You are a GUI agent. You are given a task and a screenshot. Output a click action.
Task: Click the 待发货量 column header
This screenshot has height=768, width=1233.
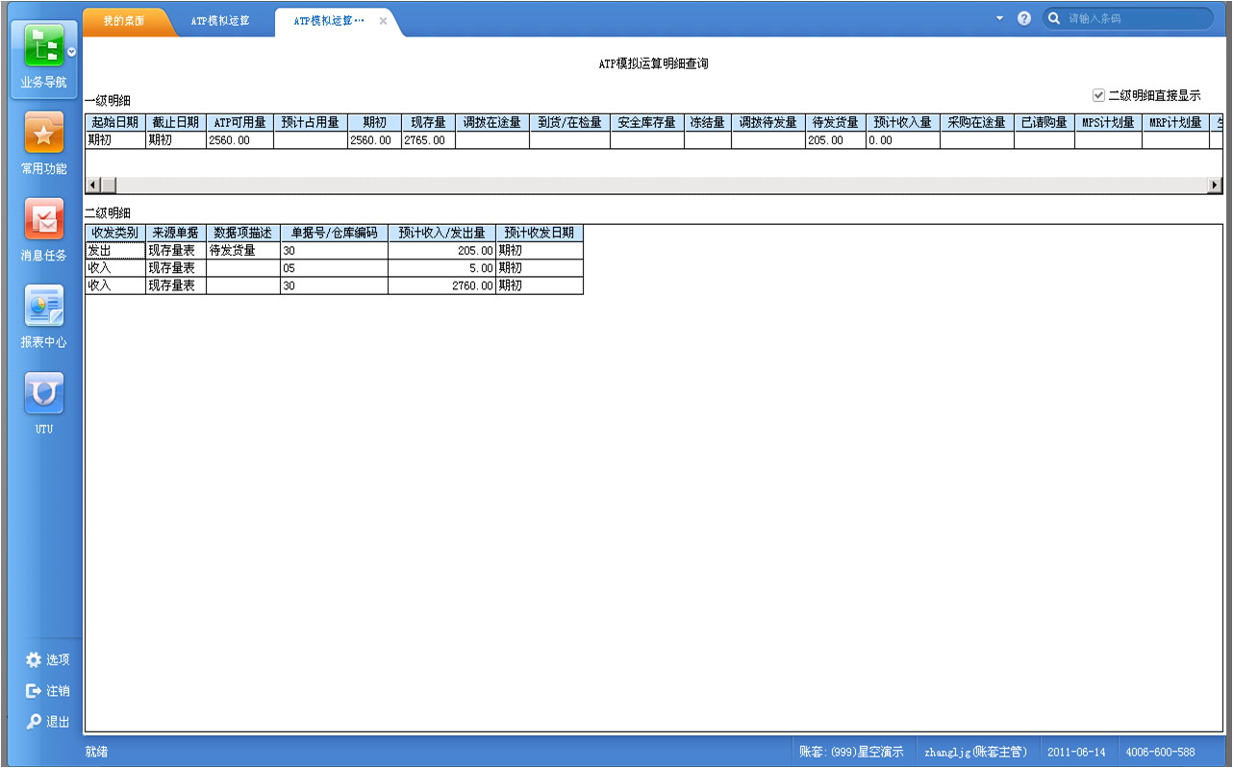coord(835,123)
